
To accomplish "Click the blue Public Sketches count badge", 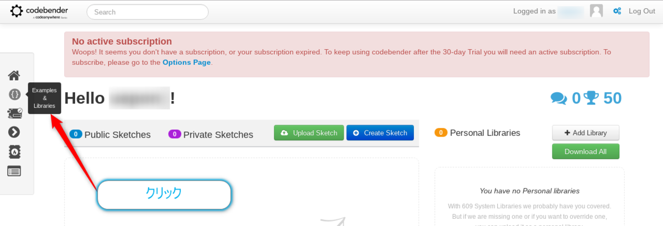I will pos(76,134).
